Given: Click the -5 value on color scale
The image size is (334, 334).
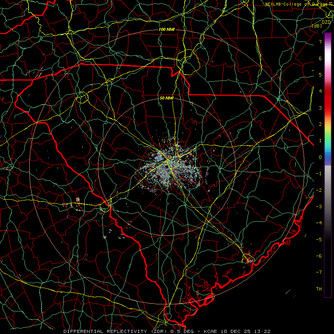Looking at the screenshot, I should [319, 239].
